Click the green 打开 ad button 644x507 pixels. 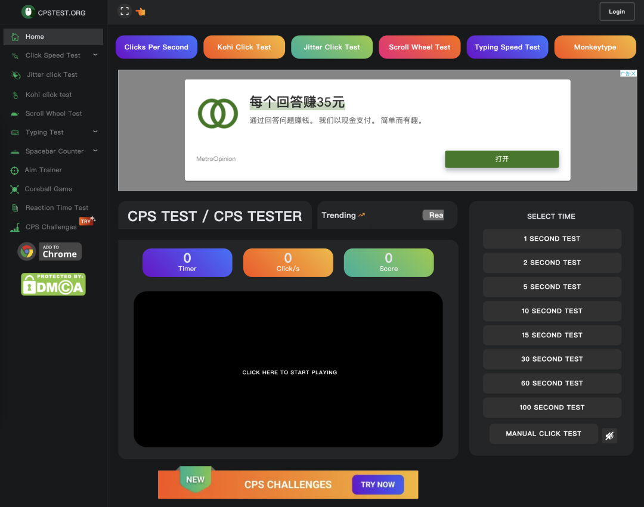pyautogui.click(x=502, y=159)
